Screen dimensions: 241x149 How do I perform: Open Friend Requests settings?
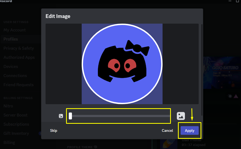click(x=18, y=85)
